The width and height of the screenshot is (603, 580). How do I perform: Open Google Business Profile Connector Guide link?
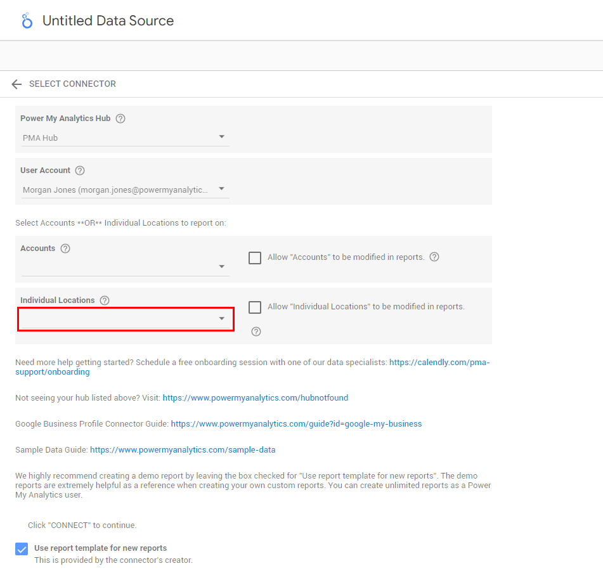coord(296,424)
